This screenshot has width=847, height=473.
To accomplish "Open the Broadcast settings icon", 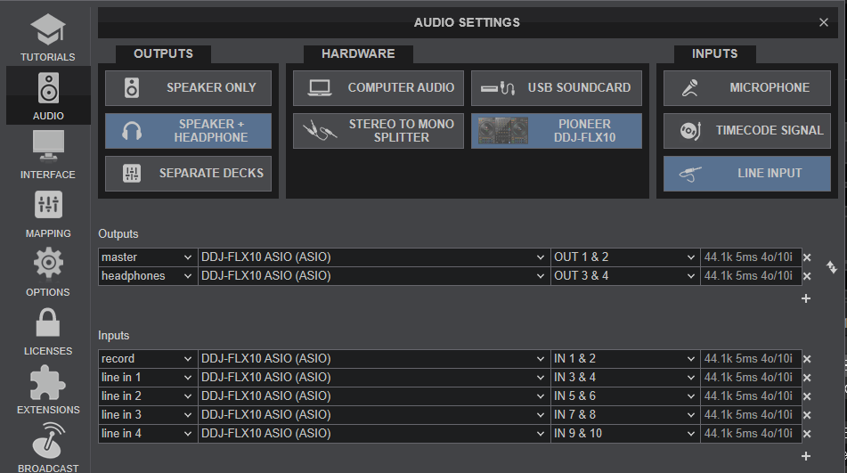I will tap(47, 441).
